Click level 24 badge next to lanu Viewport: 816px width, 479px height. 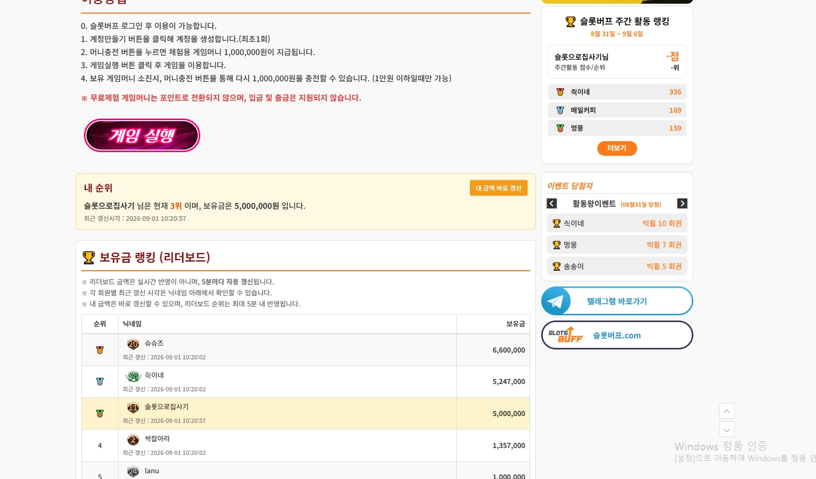click(133, 472)
